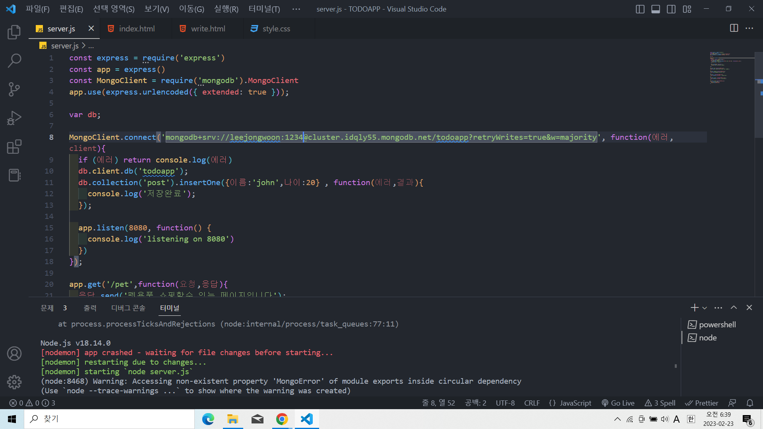Open Extensions view
Image resolution: width=763 pixels, height=429 pixels.
(x=14, y=147)
